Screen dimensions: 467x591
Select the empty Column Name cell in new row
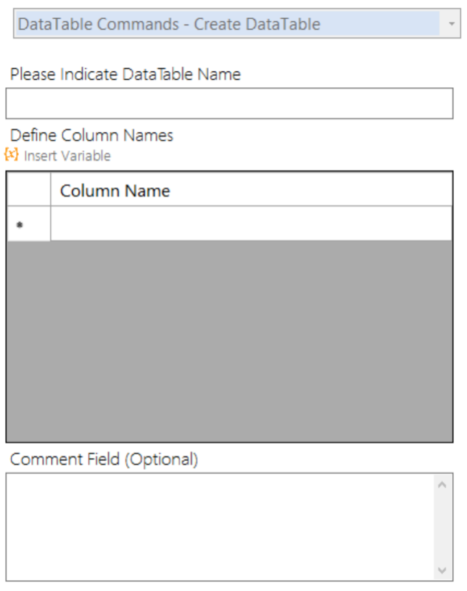coord(251,224)
